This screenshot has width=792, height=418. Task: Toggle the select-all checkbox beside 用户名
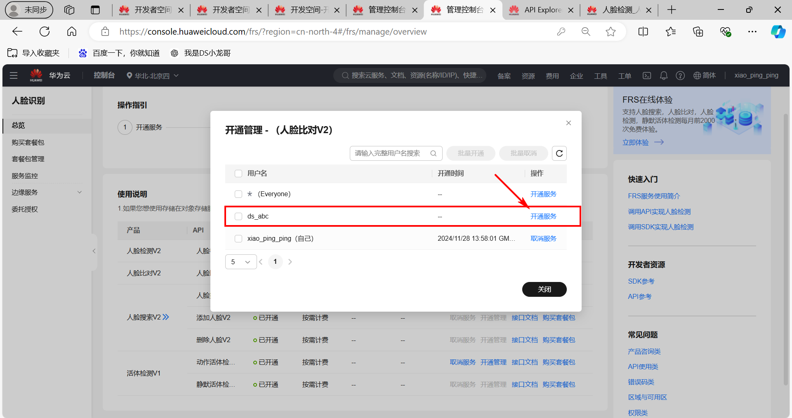(238, 174)
